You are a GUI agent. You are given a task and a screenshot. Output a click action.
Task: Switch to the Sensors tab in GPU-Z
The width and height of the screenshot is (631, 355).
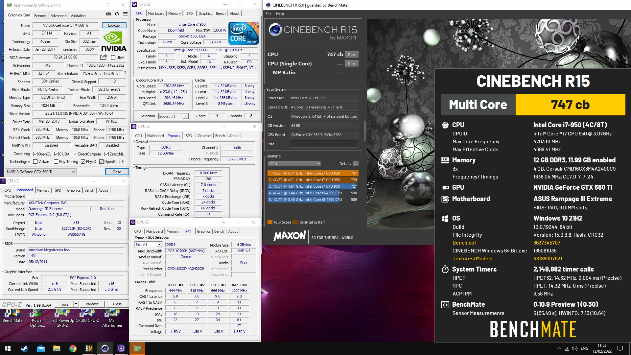[40, 15]
